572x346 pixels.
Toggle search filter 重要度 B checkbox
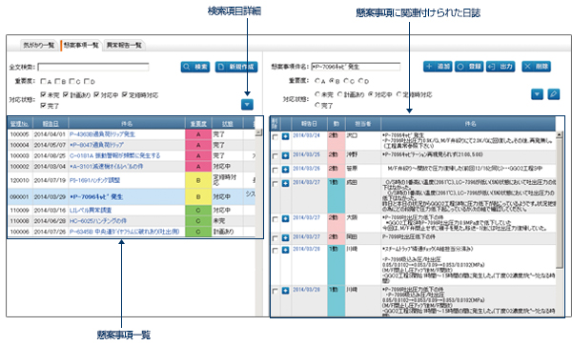click(x=57, y=81)
